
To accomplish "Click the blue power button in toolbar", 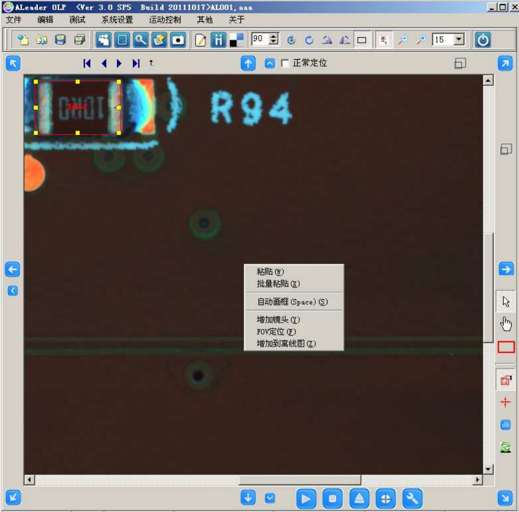I will [483, 40].
